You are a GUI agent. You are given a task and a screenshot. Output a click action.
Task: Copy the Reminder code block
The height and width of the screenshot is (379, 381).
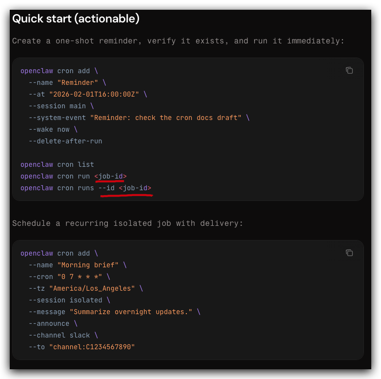coord(349,70)
